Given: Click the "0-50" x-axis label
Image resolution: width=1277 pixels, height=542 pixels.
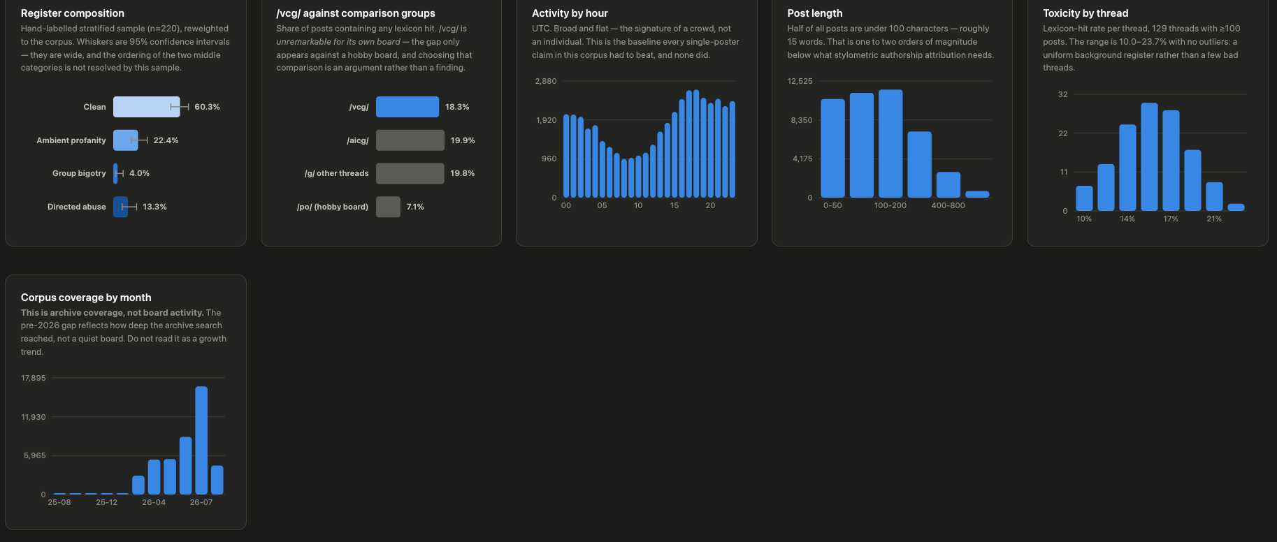Looking at the screenshot, I should pyautogui.click(x=832, y=205).
